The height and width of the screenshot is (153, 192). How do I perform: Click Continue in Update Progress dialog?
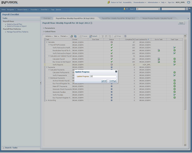coord(113,81)
